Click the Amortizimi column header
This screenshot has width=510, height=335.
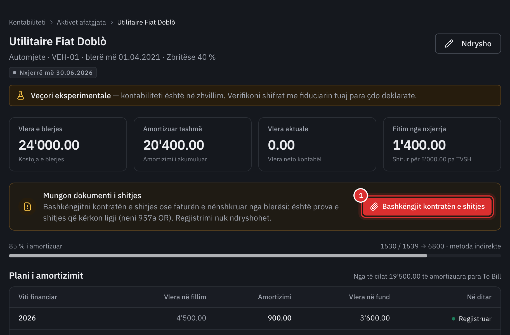[x=275, y=297]
